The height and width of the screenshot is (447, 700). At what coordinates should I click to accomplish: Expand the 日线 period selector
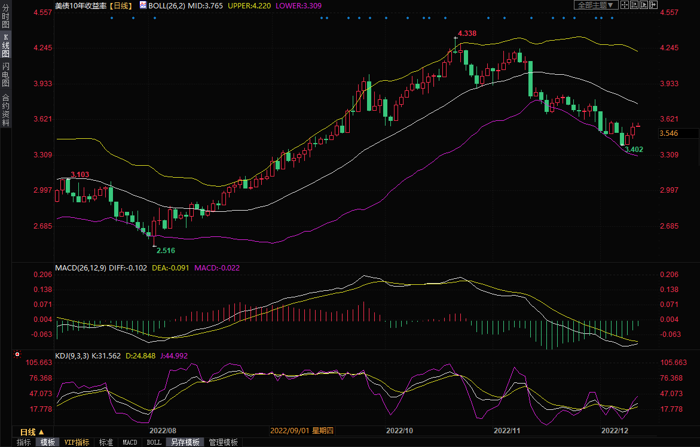pos(32,431)
